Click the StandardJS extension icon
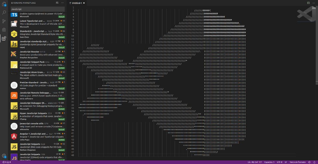Viewport: 318px width, 164px height. click(x=14, y=34)
